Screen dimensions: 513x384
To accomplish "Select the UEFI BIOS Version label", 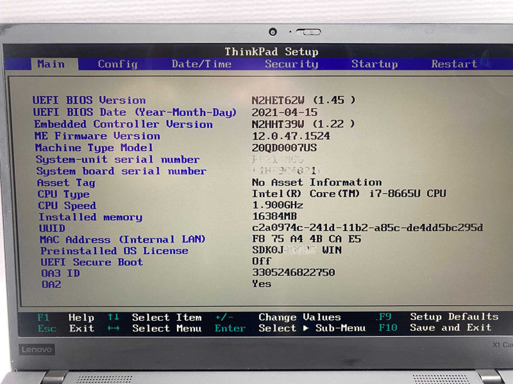I will pos(89,100).
